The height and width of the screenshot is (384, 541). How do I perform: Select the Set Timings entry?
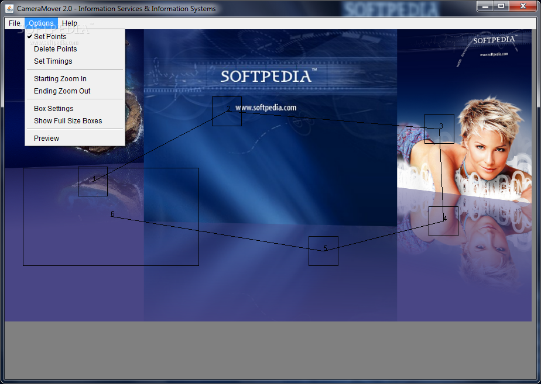pos(75,61)
